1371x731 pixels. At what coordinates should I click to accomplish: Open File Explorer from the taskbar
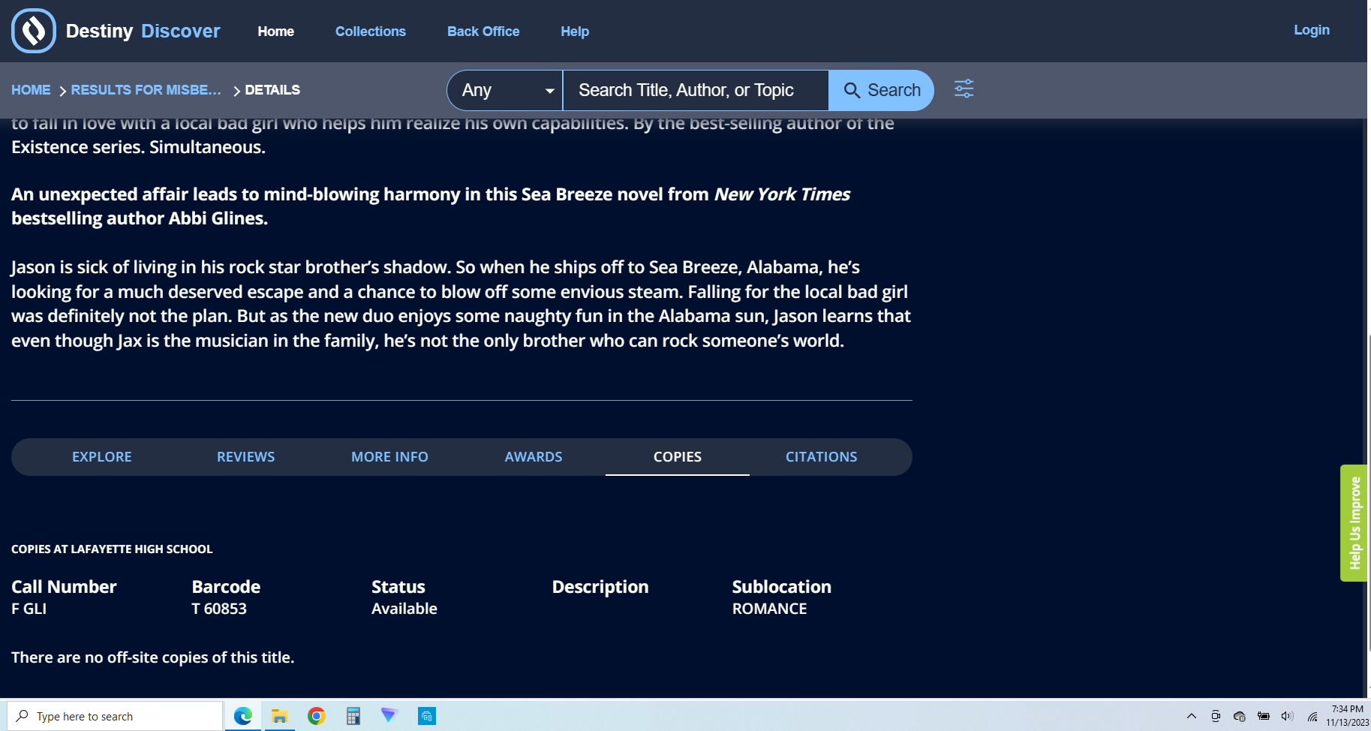click(x=280, y=716)
